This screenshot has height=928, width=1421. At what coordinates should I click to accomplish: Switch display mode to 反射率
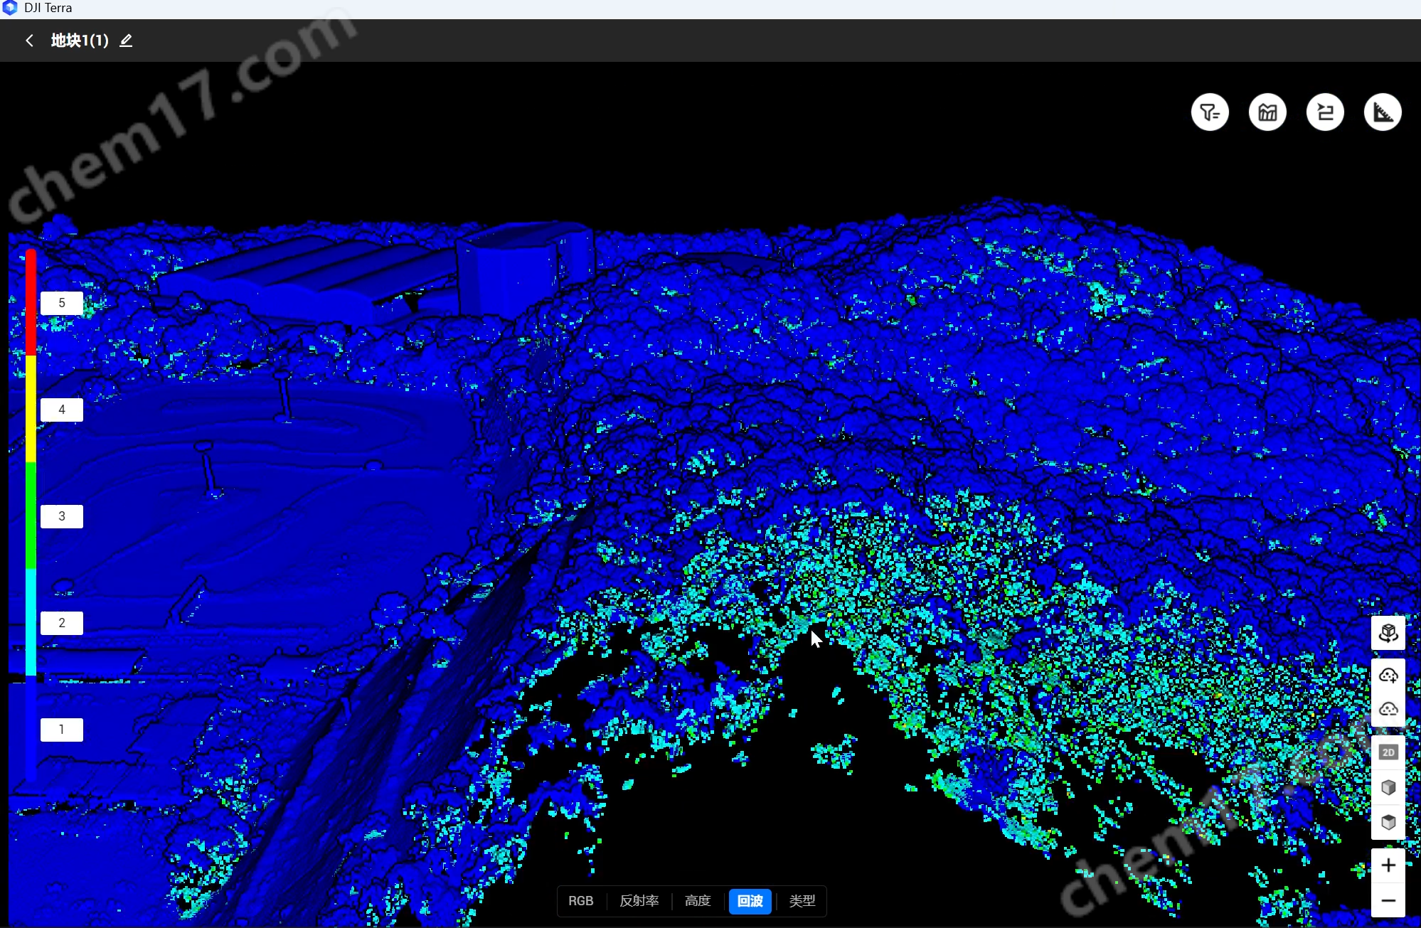pyautogui.click(x=639, y=901)
